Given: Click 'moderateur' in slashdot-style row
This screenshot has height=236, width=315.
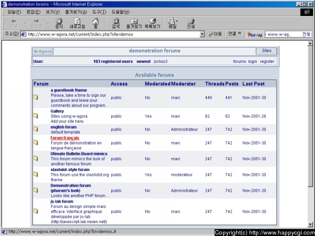Looking at the screenshot, I should [x=182, y=175].
